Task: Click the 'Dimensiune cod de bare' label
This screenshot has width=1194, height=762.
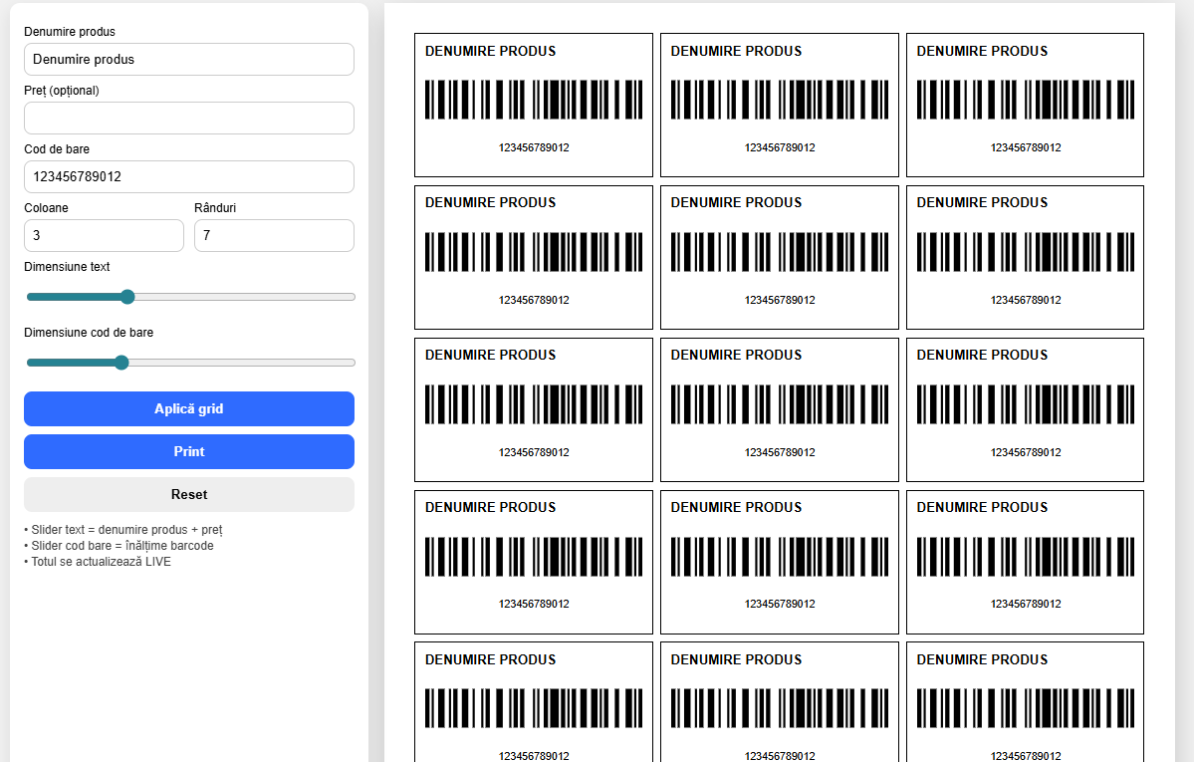Action: 89,333
